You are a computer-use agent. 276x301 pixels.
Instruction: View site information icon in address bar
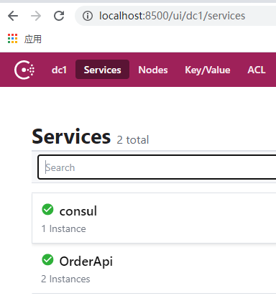88,16
